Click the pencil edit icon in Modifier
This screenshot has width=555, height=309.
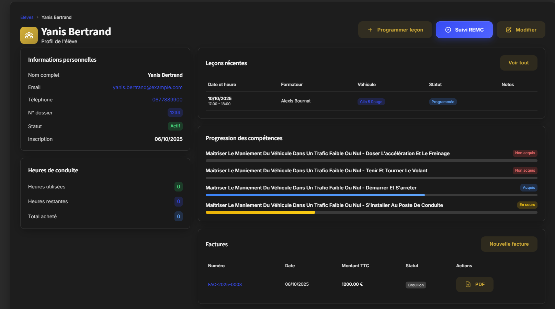click(x=508, y=30)
